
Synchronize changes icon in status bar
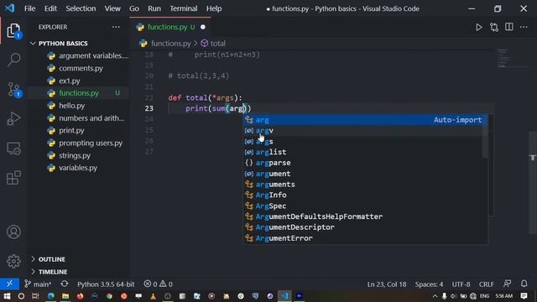tap(64, 284)
